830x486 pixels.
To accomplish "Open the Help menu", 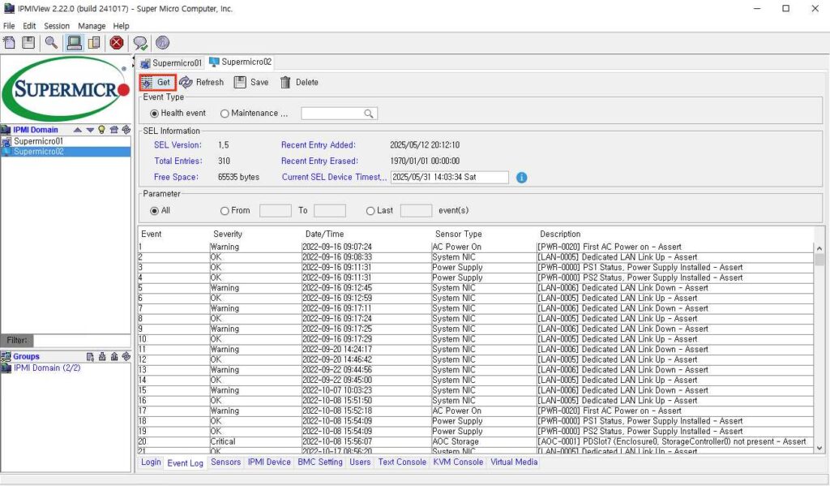I will tap(122, 26).
